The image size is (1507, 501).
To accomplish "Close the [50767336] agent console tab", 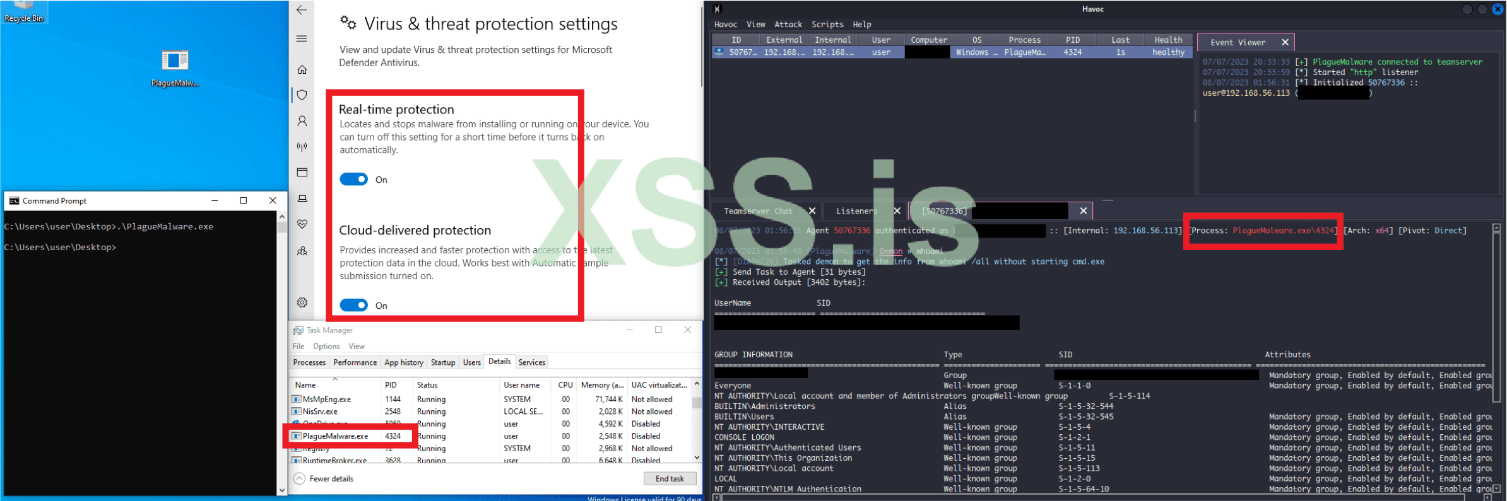I will pyautogui.click(x=1084, y=211).
